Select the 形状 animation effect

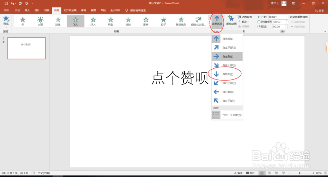[x=146, y=21]
